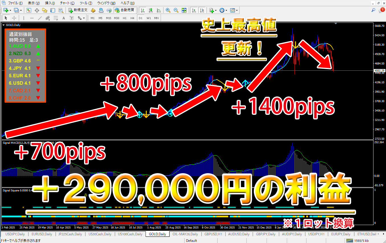Open the チャート menu
Viewport: 386px width, 243px height.
(67, 3)
